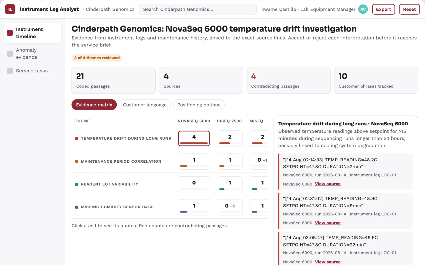Switch to Customer language tab
Viewport: 425px width, 265px height.
pyautogui.click(x=144, y=105)
